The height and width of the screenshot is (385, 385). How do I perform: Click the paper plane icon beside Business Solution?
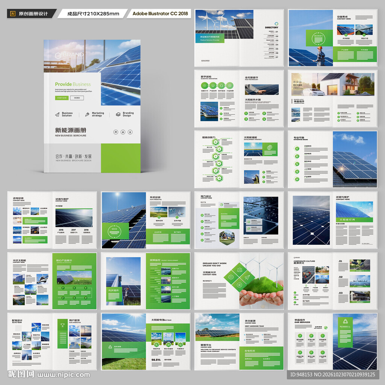click(57, 114)
